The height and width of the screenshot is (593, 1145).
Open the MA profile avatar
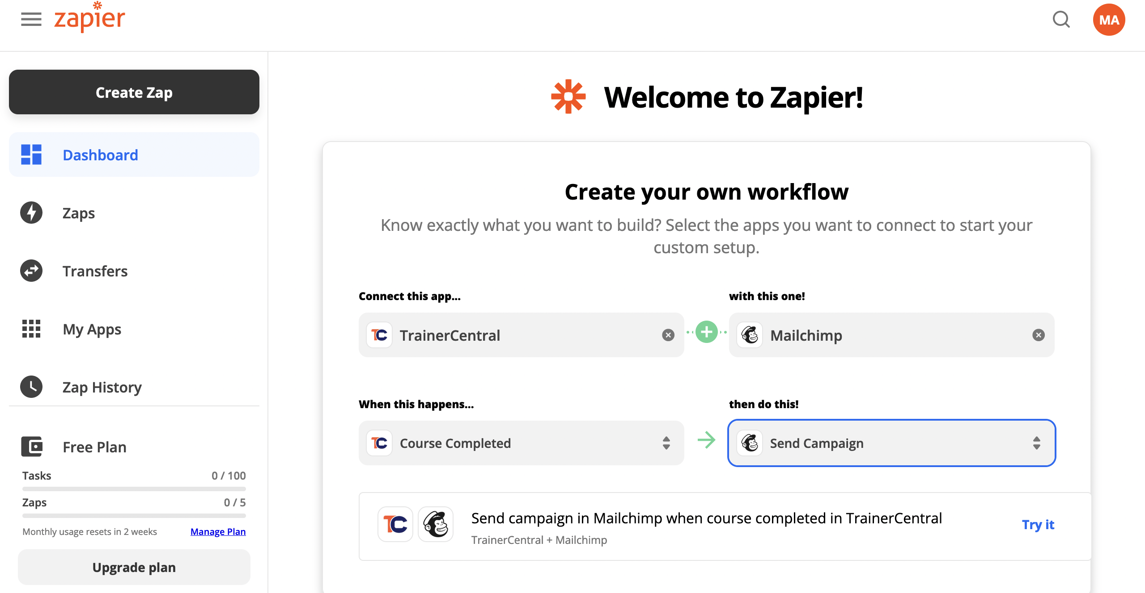(x=1109, y=20)
